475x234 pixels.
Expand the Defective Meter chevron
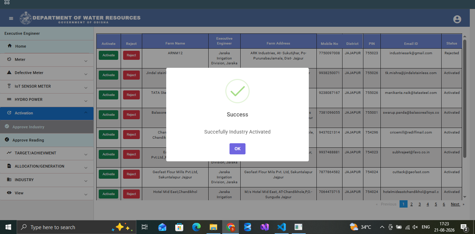click(x=86, y=74)
